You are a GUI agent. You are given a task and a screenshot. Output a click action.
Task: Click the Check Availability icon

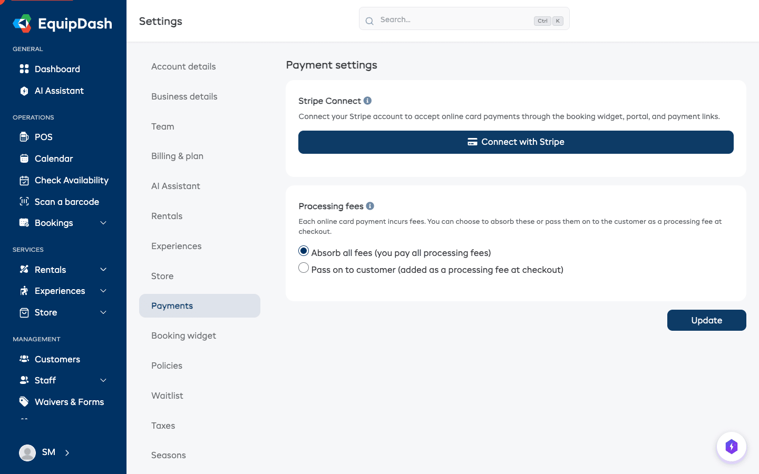[24, 180]
